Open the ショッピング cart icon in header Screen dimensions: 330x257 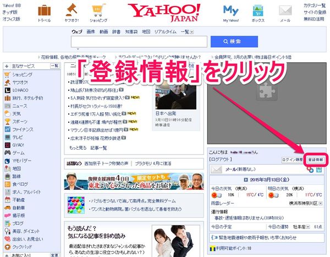tap(98, 10)
